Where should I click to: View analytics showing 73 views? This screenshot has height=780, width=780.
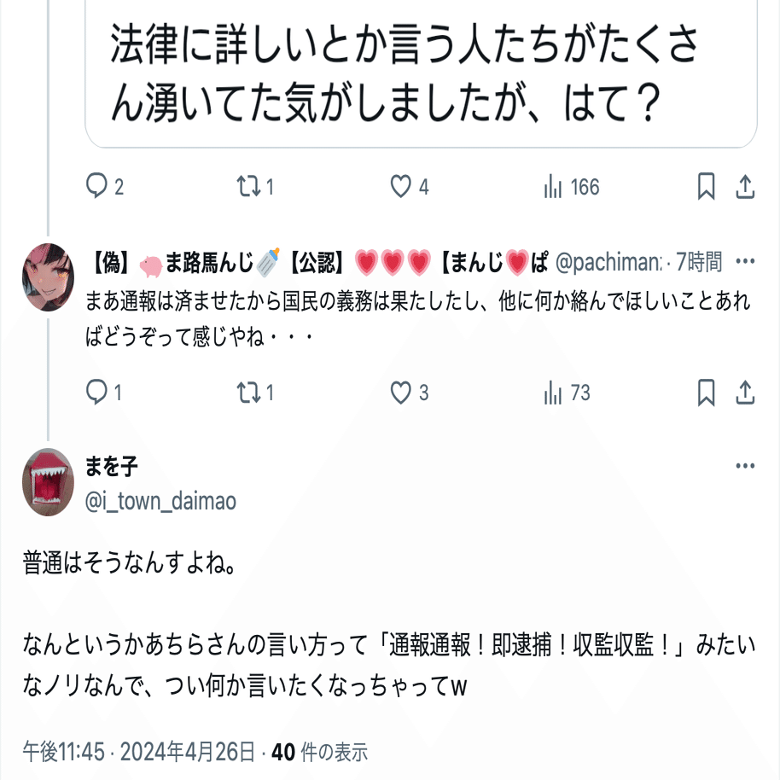pos(553,393)
